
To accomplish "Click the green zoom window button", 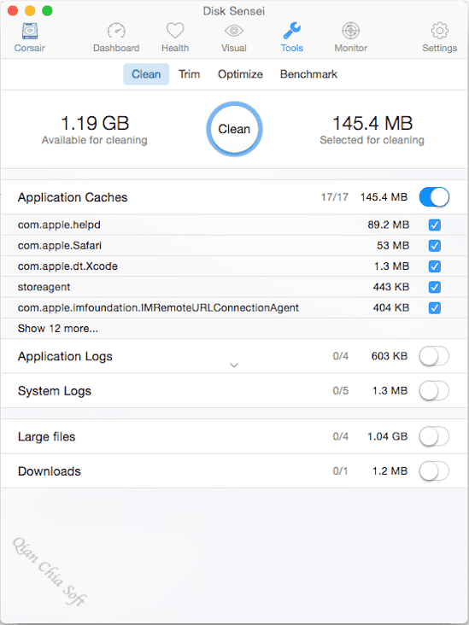I will click(x=48, y=11).
